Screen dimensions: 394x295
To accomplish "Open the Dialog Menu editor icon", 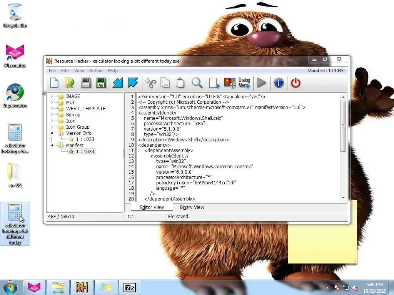I will tap(244, 83).
